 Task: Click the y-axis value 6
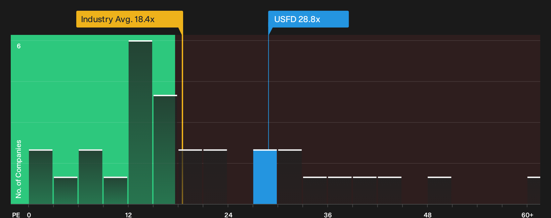pyautogui.click(x=19, y=46)
